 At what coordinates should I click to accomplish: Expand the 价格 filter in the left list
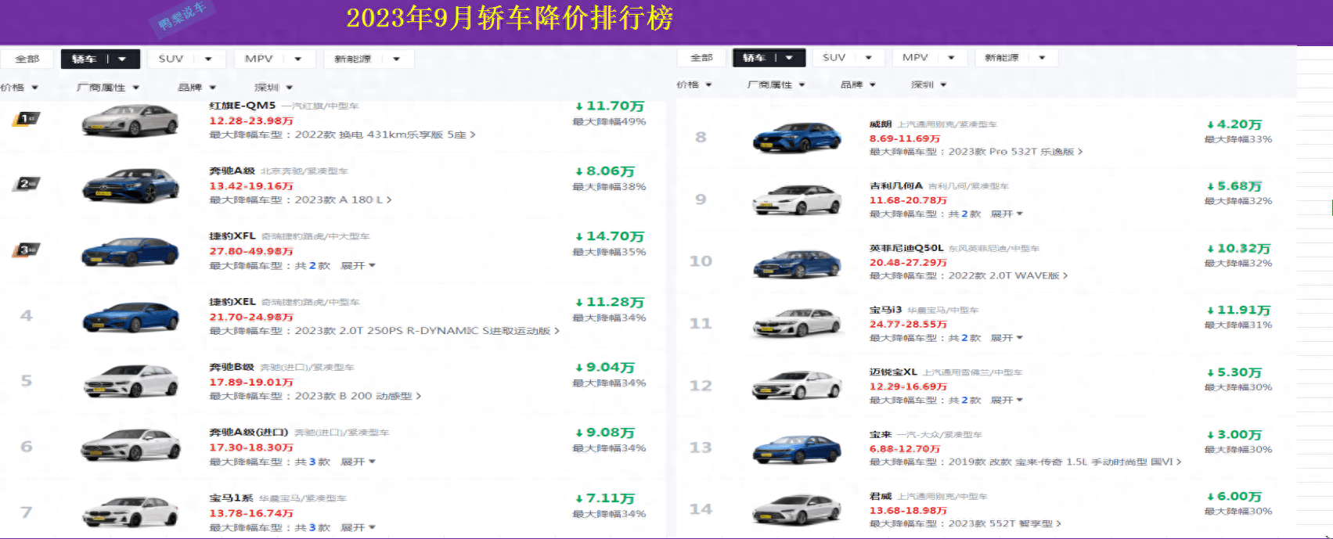point(20,88)
